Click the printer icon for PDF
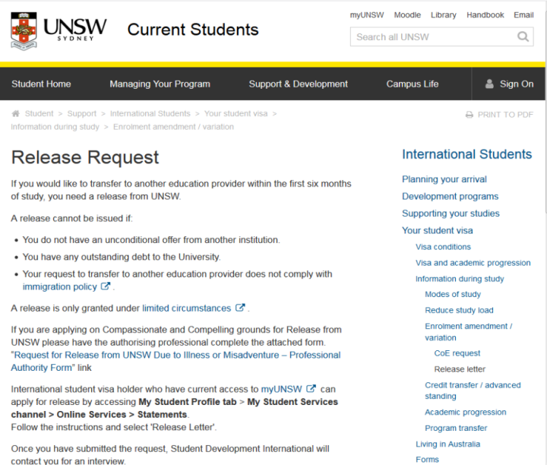Viewport: 547px width, 465px height. (x=470, y=115)
